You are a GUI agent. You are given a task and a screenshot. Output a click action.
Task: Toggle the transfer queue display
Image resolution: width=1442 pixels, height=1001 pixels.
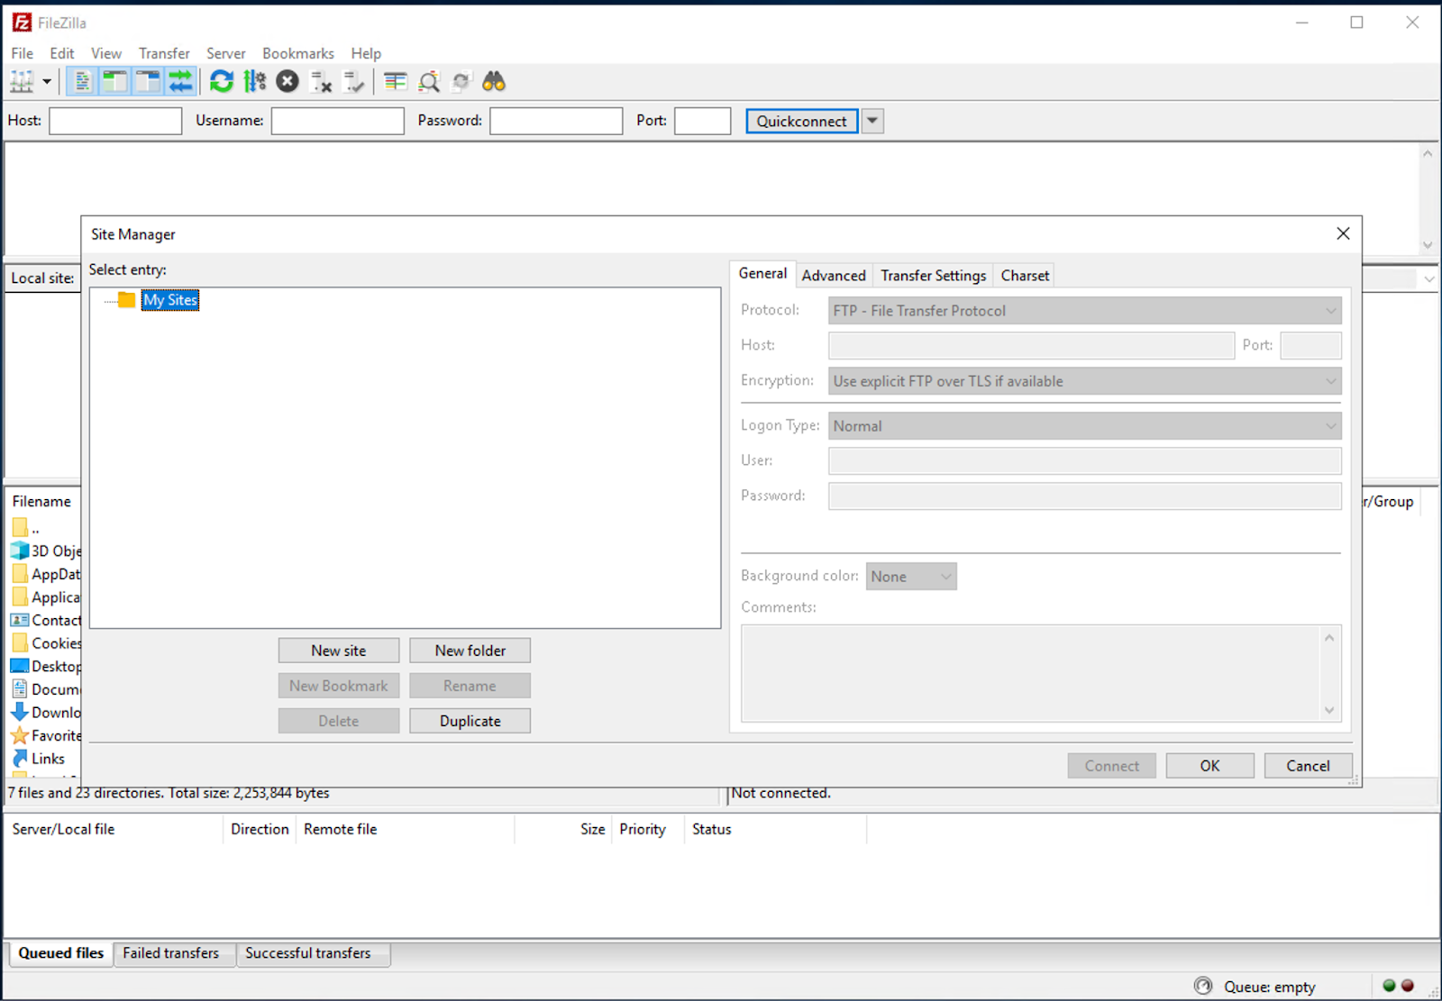[x=180, y=82]
